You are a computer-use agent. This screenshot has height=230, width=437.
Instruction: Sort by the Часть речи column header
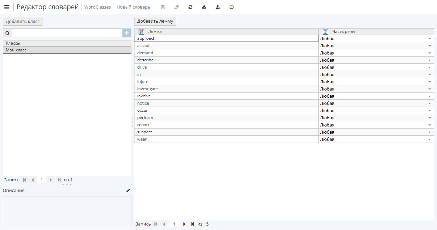pos(376,32)
